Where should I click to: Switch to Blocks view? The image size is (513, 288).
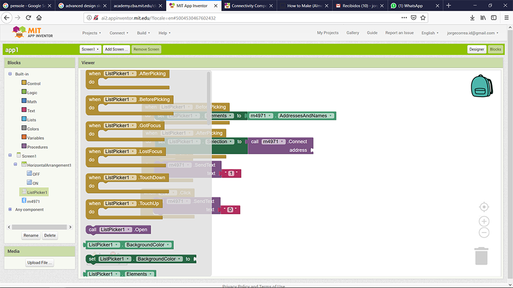495,49
